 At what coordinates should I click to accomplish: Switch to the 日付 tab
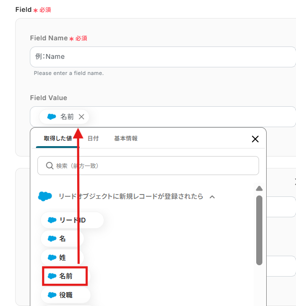[x=93, y=139]
